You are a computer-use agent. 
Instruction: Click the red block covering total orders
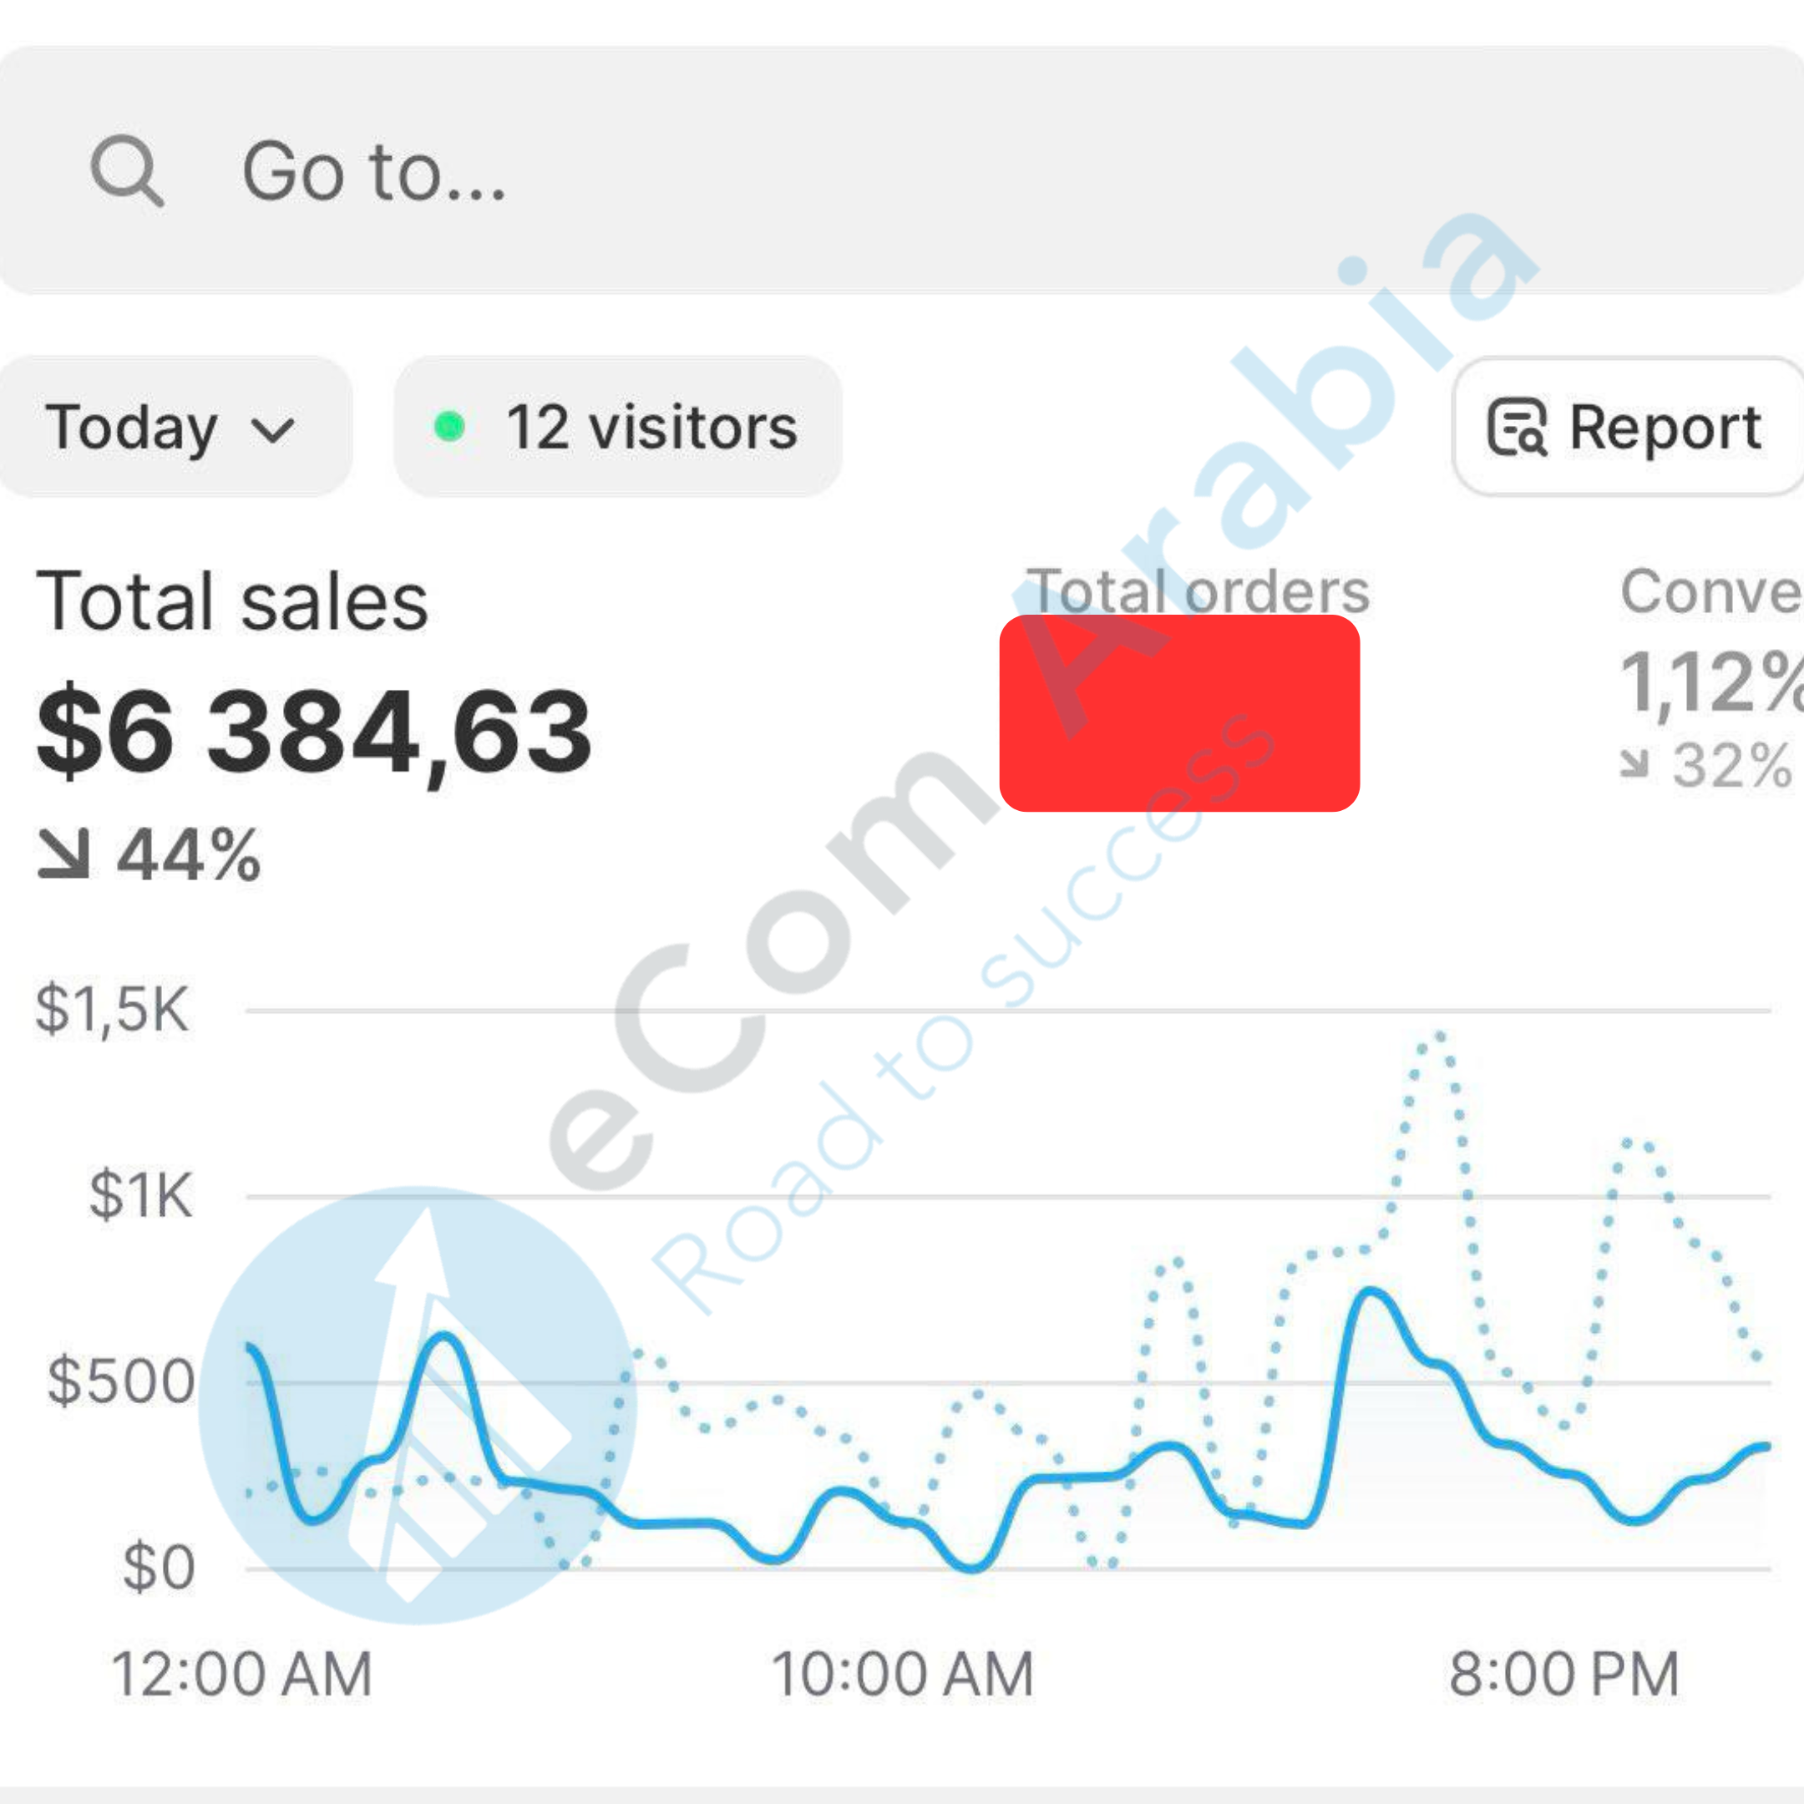tap(1178, 713)
